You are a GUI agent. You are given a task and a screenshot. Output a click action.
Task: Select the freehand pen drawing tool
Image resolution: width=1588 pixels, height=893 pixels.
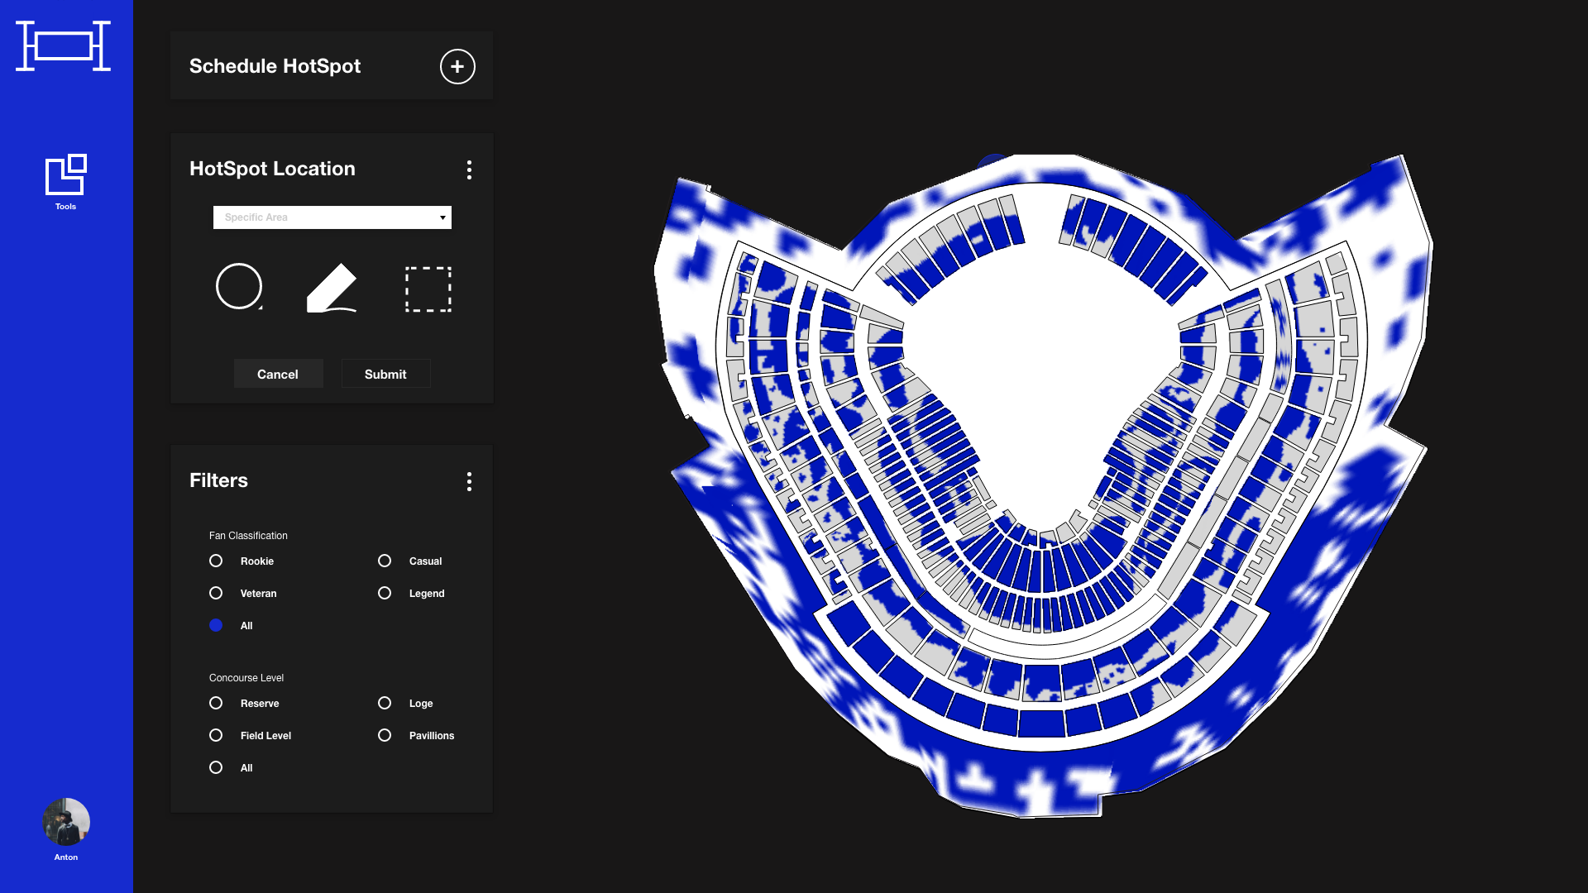click(332, 288)
